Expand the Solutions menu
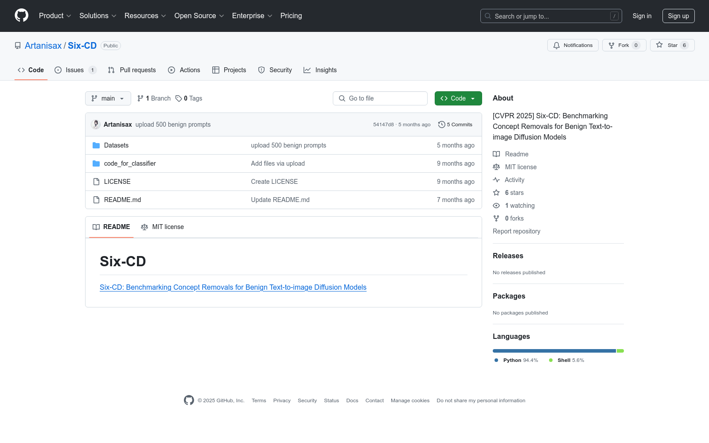The width and height of the screenshot is (709, 443). pyautogui.click(x=98, y=16)
